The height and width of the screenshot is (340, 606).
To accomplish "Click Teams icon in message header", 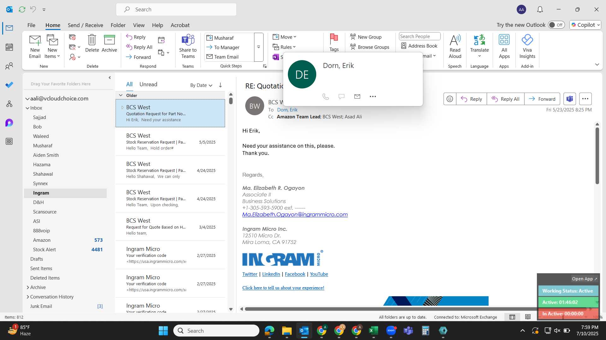I will tap(569, 99).
